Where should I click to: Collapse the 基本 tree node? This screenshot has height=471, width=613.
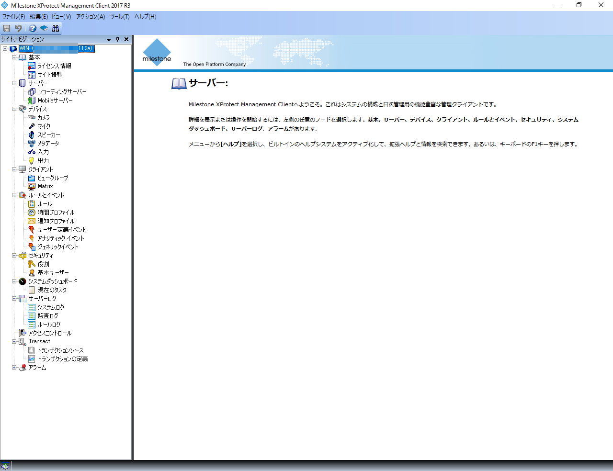pyautogui.click(x=14, y=57)
